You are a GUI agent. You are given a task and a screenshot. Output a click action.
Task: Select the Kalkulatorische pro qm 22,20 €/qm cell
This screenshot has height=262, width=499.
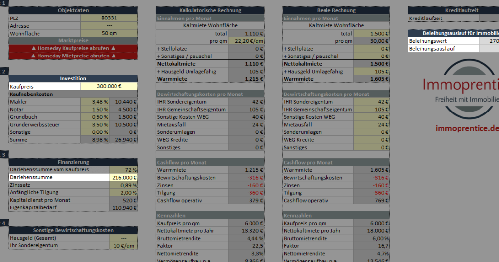[x=246, y=41]
